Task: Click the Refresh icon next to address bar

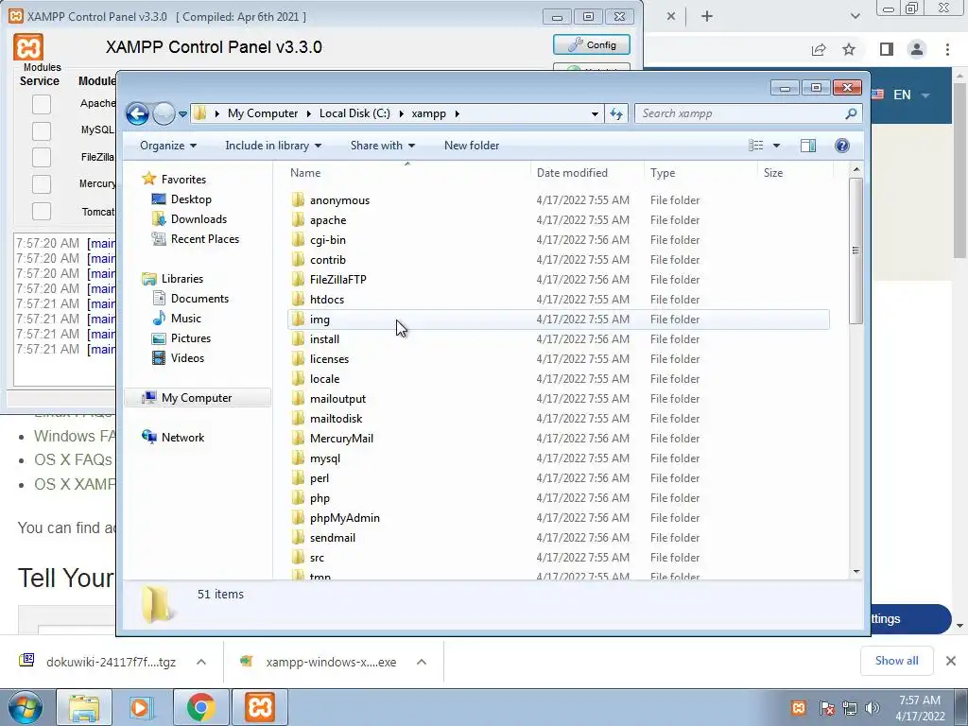Action: (616, 113)
